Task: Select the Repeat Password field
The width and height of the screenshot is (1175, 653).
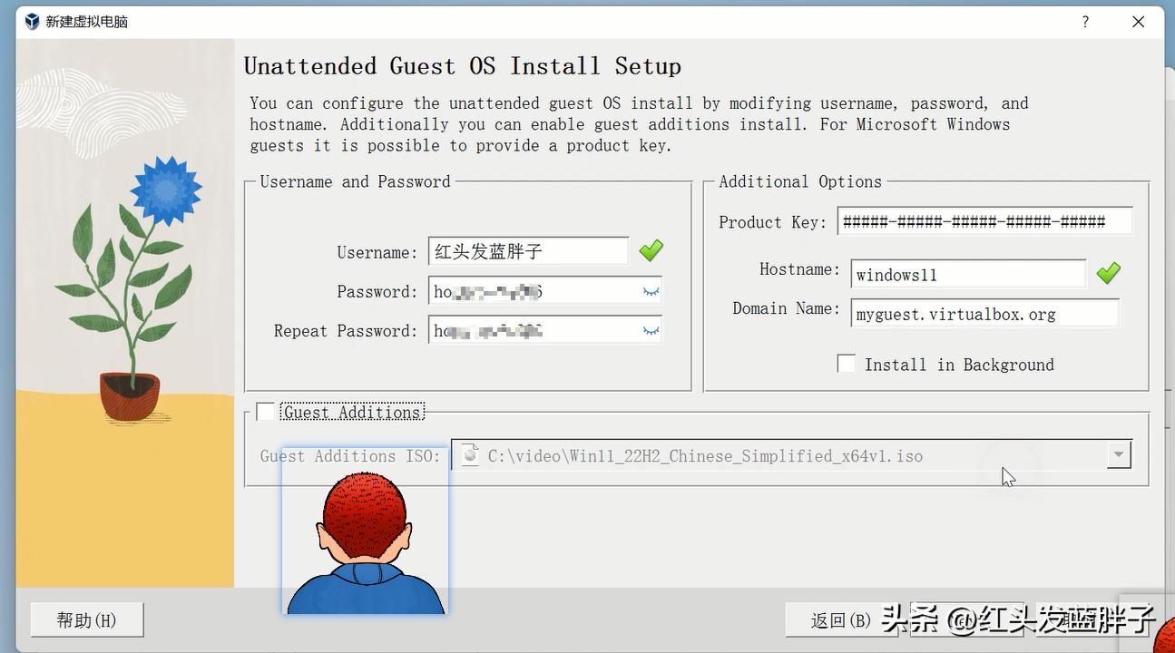Action: pos(544,330)
